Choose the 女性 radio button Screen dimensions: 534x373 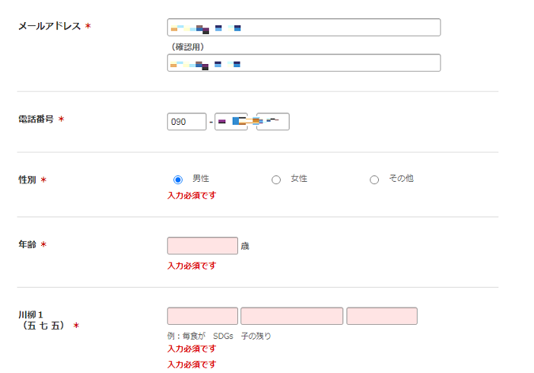click(276, 179)
